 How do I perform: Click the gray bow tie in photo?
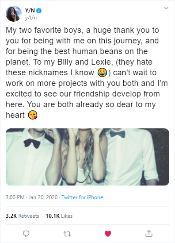coord(118,134)
